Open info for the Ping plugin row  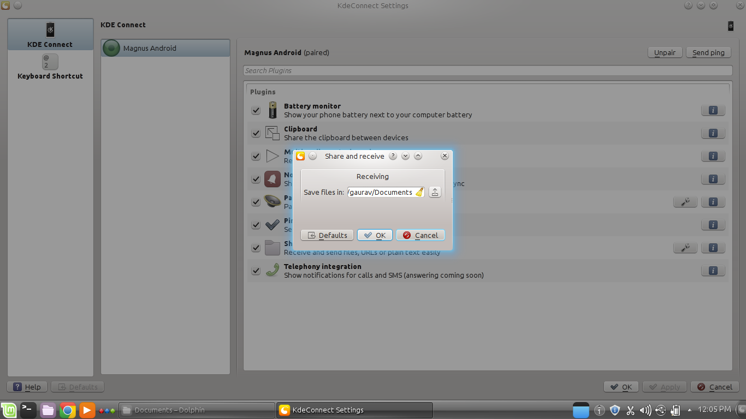[713, 225]
